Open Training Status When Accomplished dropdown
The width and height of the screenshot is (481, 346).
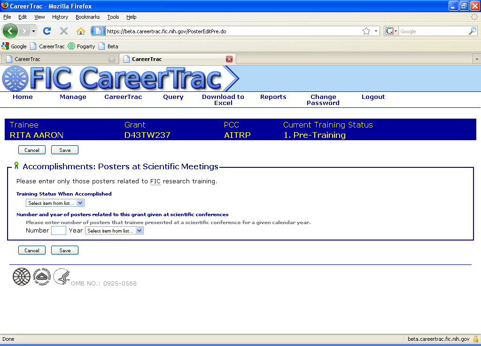pyautogui.click(x=55, y=203)
